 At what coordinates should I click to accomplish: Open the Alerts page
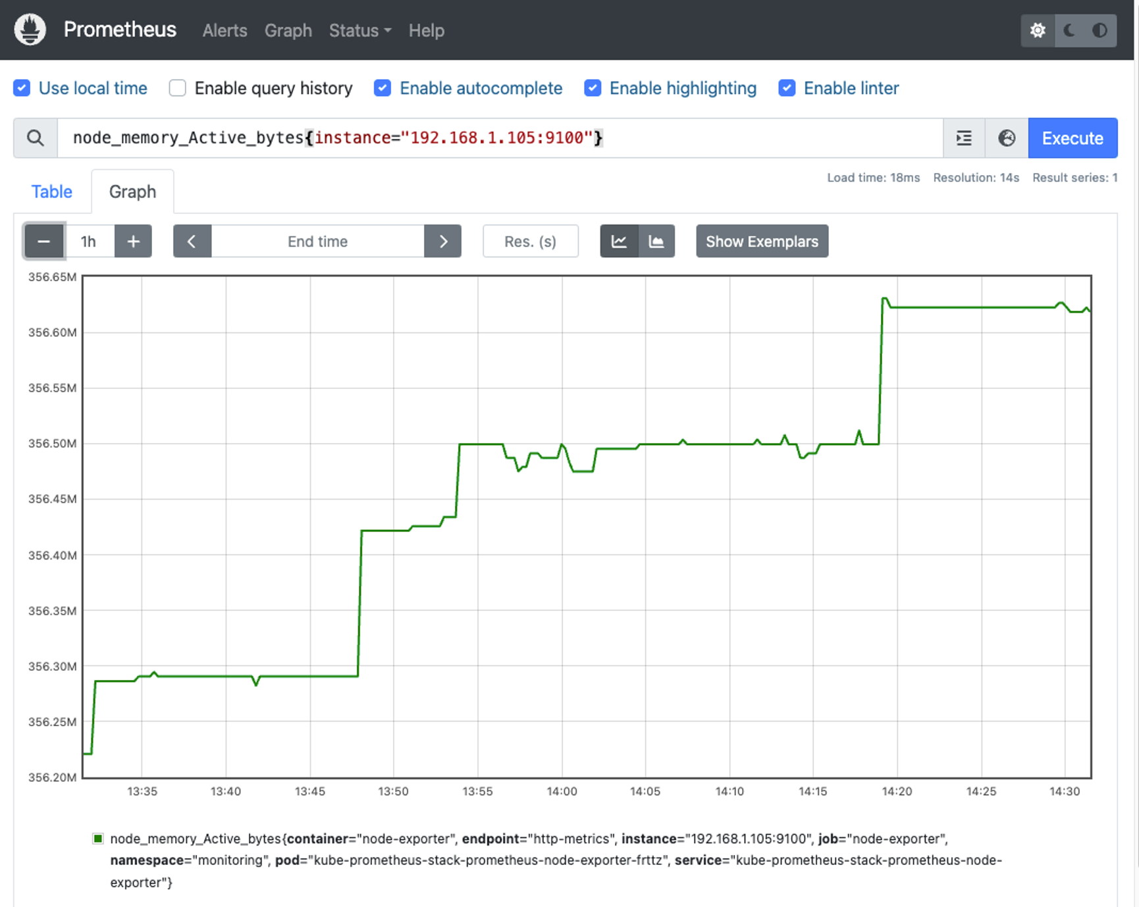coord(225,30)
